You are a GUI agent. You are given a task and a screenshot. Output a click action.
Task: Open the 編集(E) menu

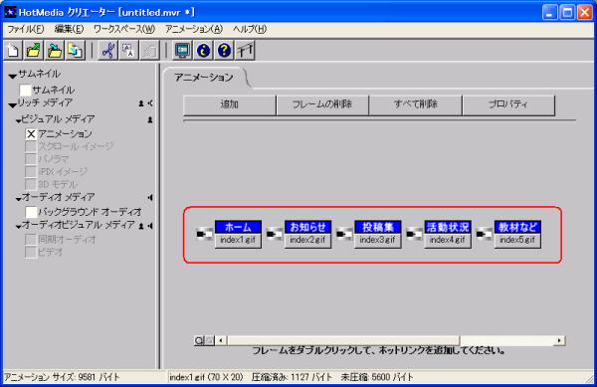pyautogui.click(x=69, y=29)
